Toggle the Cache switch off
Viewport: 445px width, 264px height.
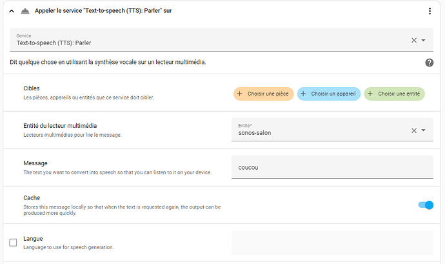[x=426, y=205]
